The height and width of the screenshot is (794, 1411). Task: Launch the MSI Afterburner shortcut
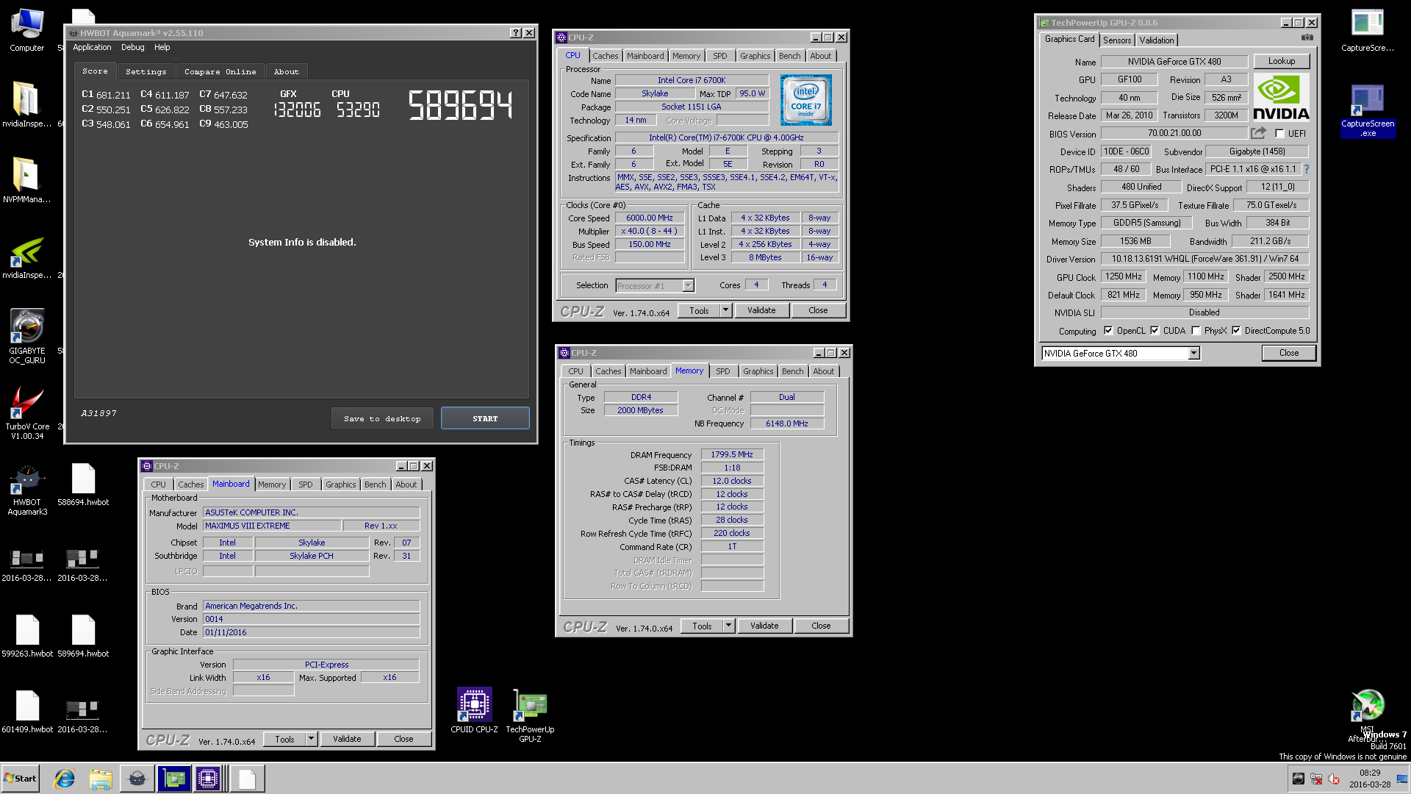coord(1367,715)
